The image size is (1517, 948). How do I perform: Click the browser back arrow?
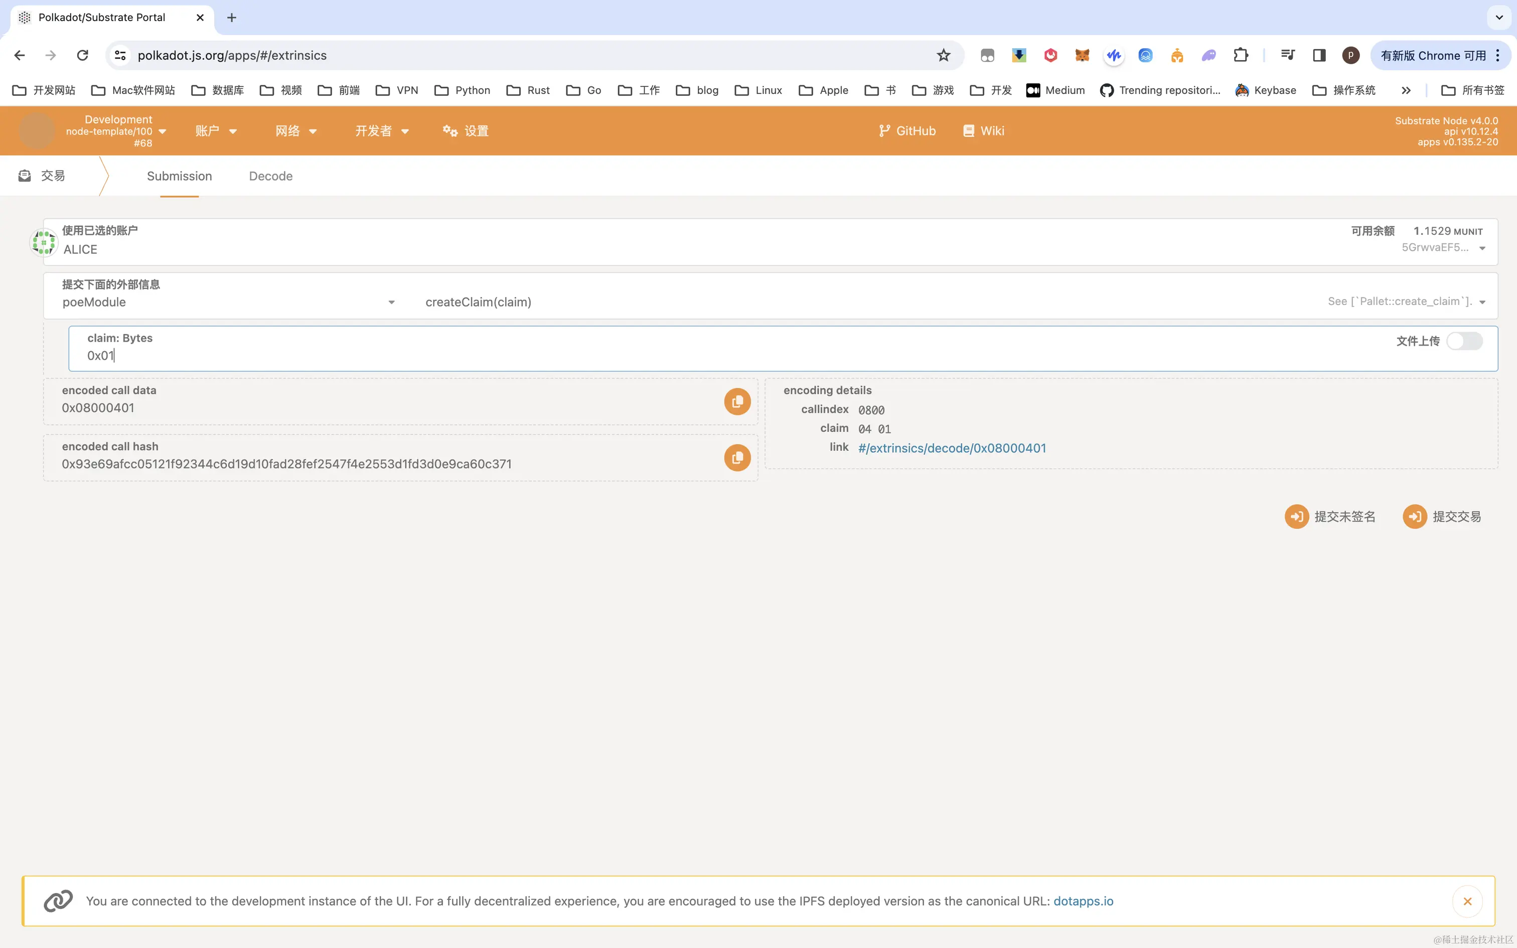(x=20, y=55)
